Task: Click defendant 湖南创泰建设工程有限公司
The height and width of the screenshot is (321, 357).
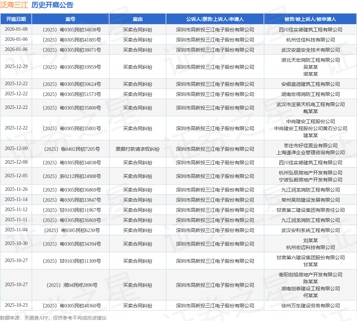Action: (x=311, y=289)
